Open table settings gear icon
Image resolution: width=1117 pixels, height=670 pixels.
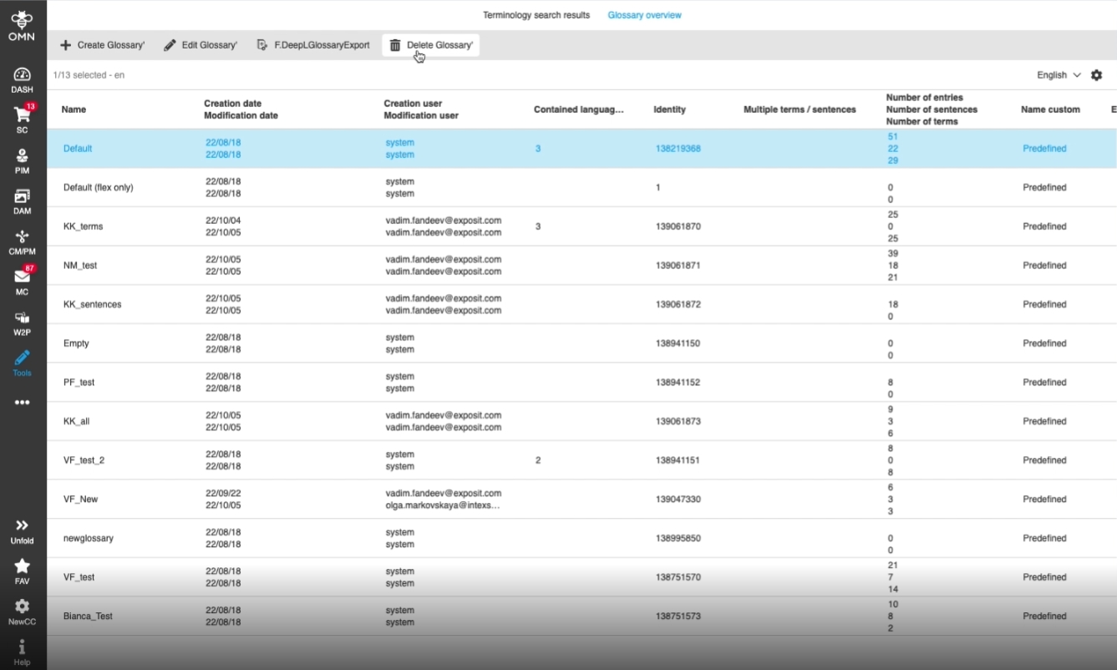[x=1096, y=75]
